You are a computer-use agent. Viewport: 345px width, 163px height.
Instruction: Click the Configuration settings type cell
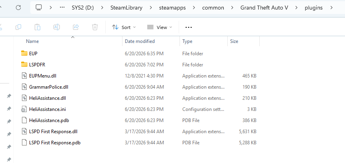pos(203,109)
